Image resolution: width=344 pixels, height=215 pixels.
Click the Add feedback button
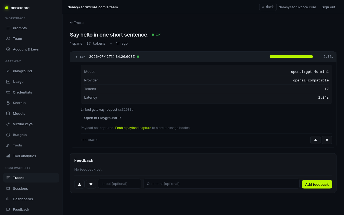[x=317, y=184]
